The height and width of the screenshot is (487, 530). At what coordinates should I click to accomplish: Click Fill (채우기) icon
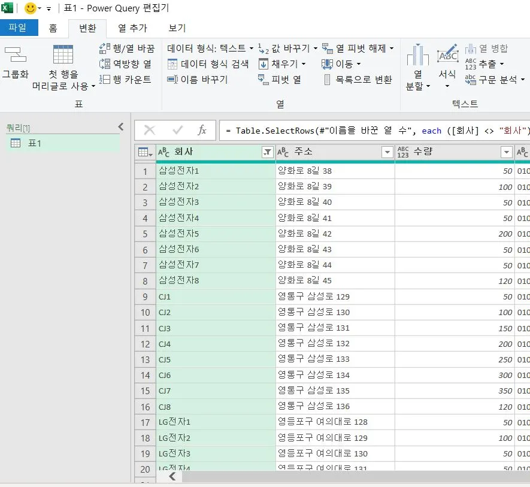tap(264, 64)
